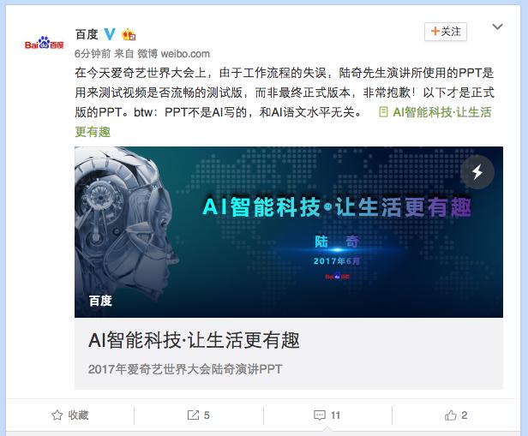The image size is (528, 436).
Task: Click the 百度 label on cover image
Action: [100, 301]
